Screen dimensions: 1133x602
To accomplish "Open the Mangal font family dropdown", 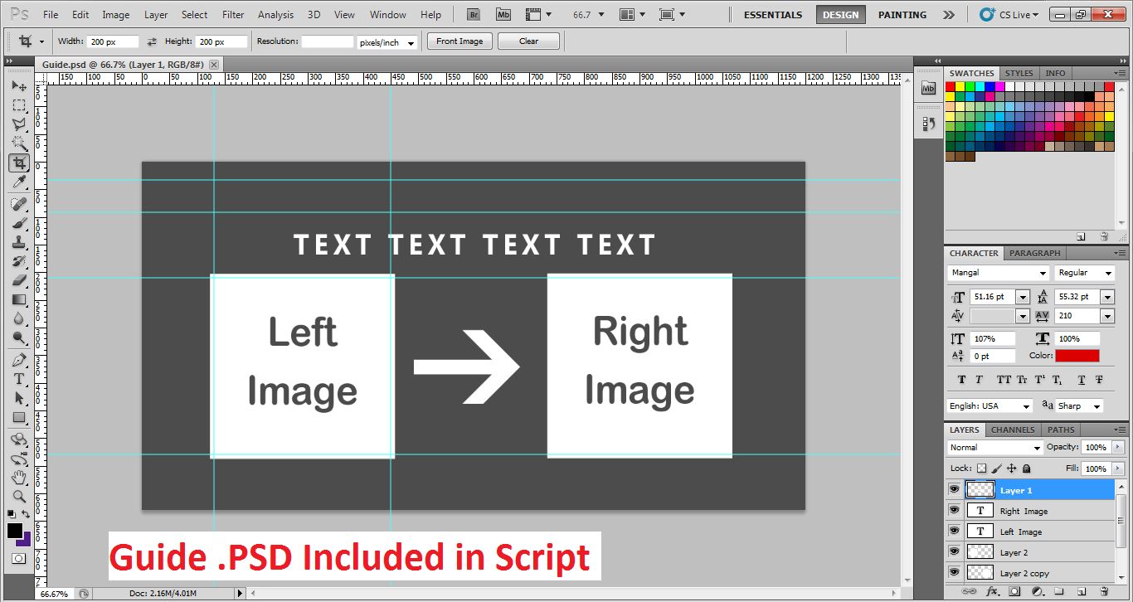I will [999, 273].
